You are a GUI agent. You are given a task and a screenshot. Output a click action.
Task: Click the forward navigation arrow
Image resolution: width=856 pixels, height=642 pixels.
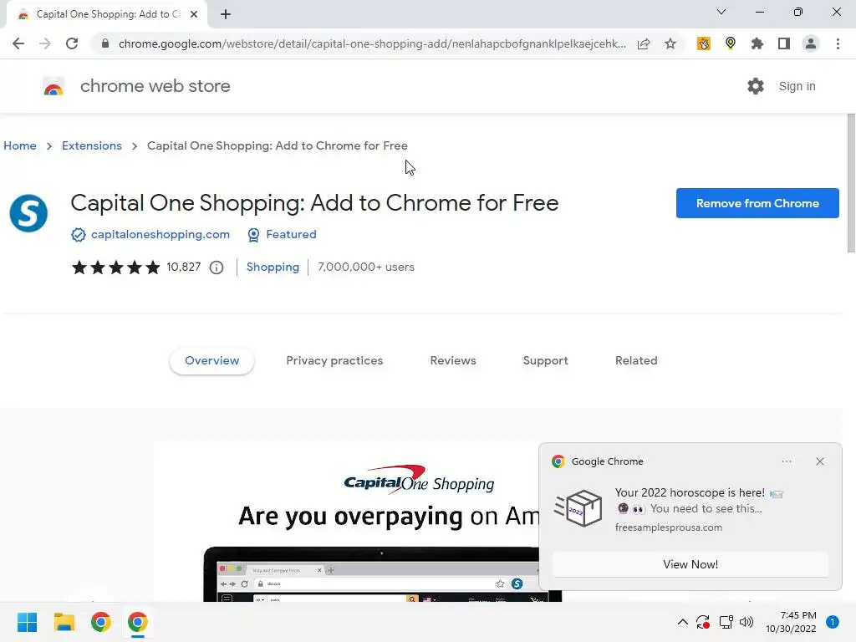coord(45,43)
